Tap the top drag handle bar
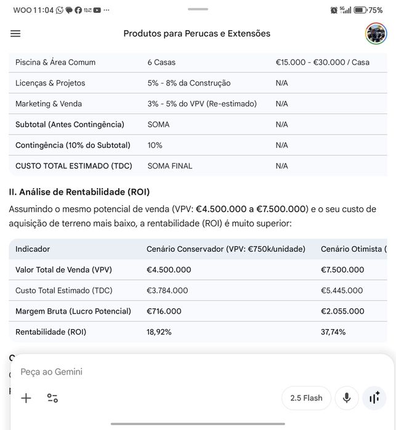This screenshot has height=430, width=396. 198,9
